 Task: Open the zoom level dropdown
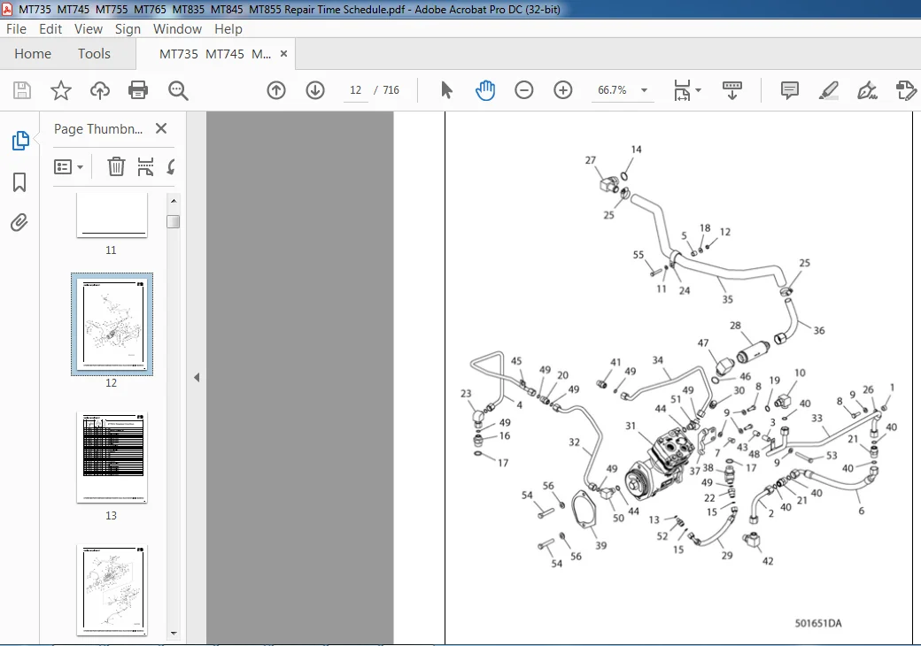(645, 90)
